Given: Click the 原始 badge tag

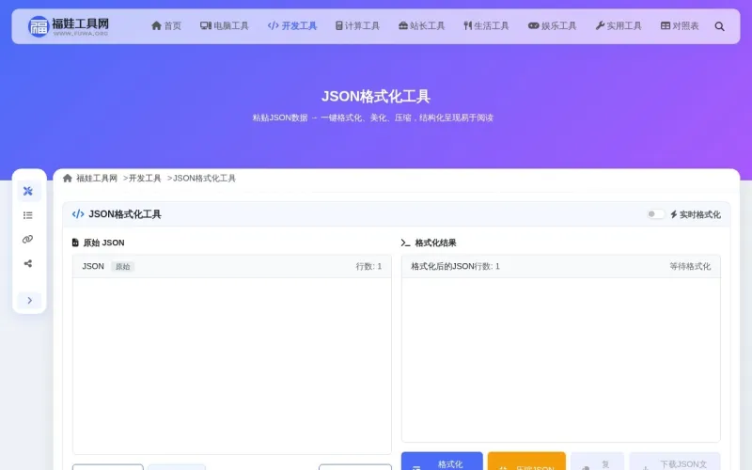Looking at the screenshot, I should 123,267.
